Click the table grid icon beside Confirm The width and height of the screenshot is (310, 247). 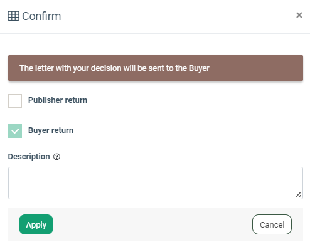[13, 16]
